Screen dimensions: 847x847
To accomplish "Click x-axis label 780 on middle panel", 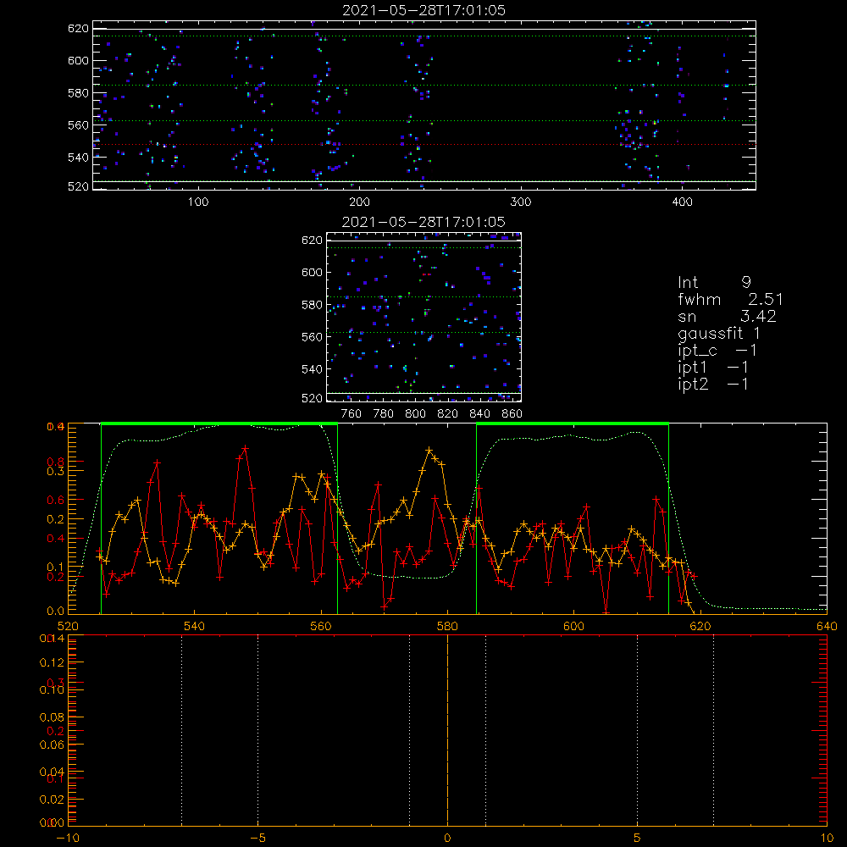I will pyautogui.click(x=384, y=414).
